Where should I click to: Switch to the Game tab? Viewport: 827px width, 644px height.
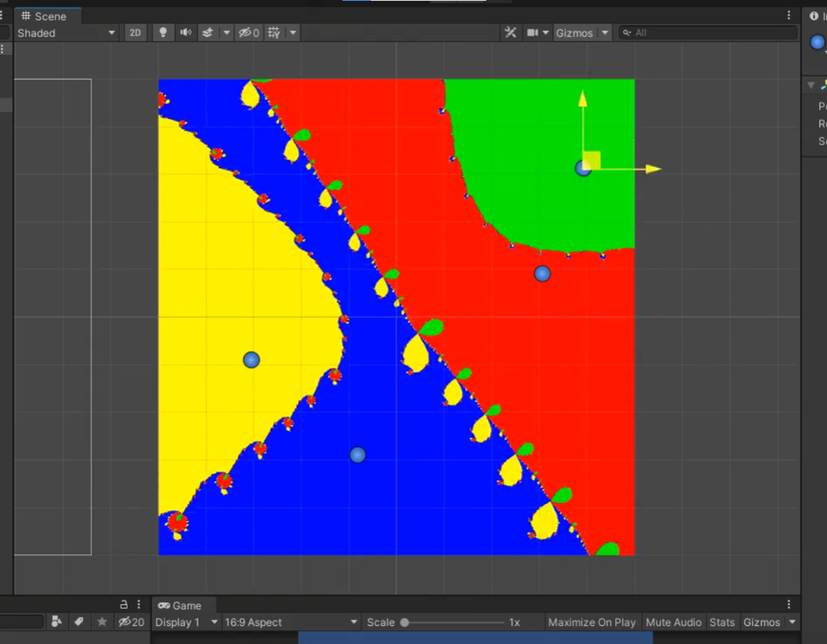pyautogui.click(x=180, y=606)
